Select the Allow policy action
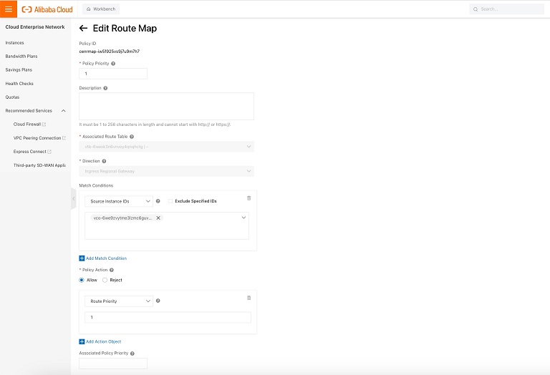 (82, 280)
